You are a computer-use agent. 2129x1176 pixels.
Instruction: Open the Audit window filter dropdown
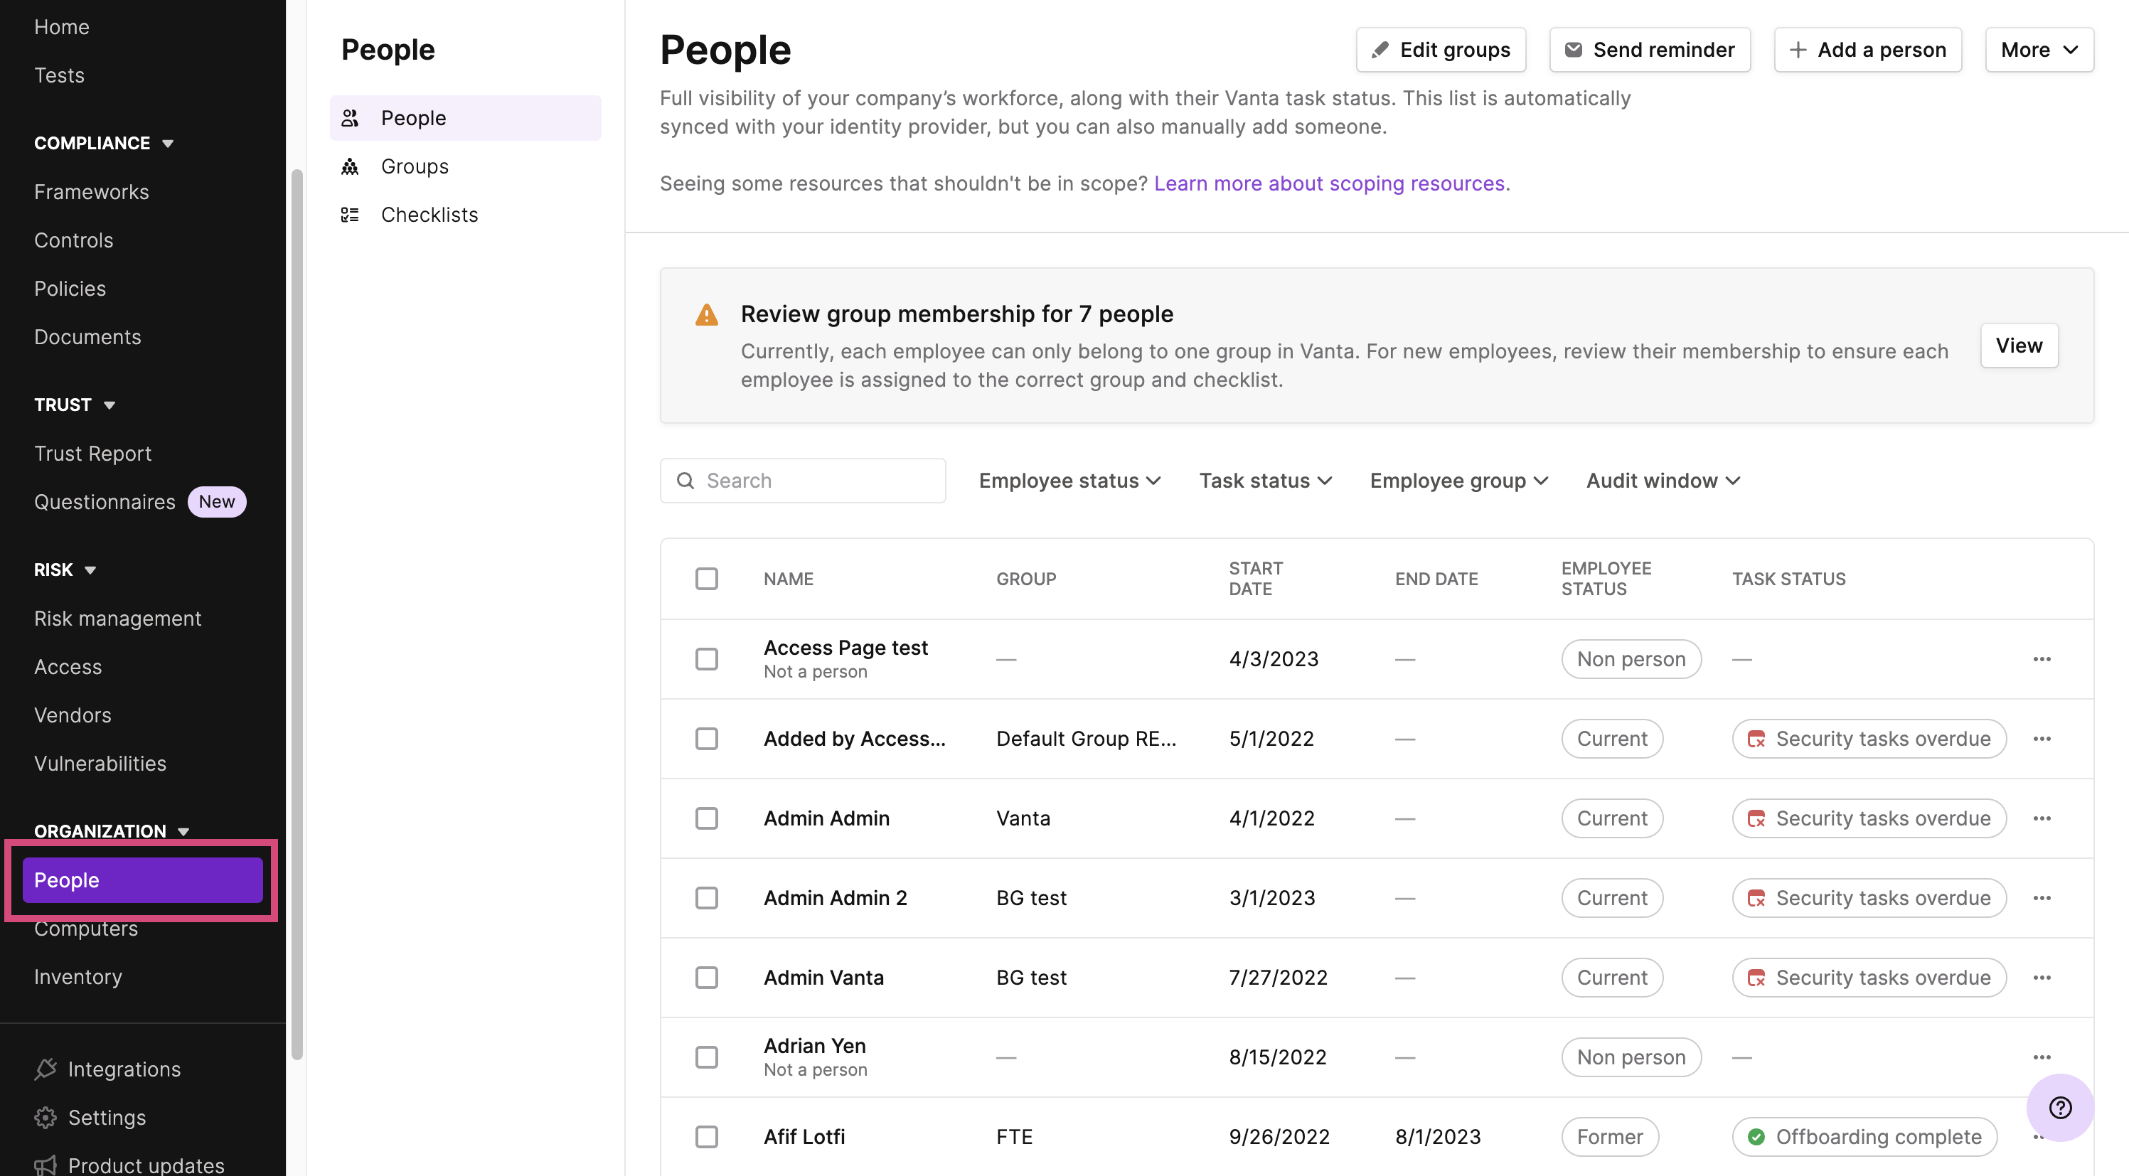pos(1663,481)
